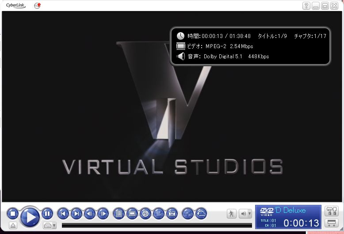Click the 'タイトル:1/9' title info
The image size is (344, 234).
[272, 36]
